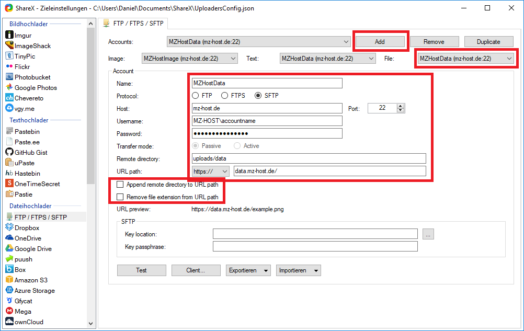
Task: Enable Append remote directory to URL path
Action: click(x=120, y=185)
